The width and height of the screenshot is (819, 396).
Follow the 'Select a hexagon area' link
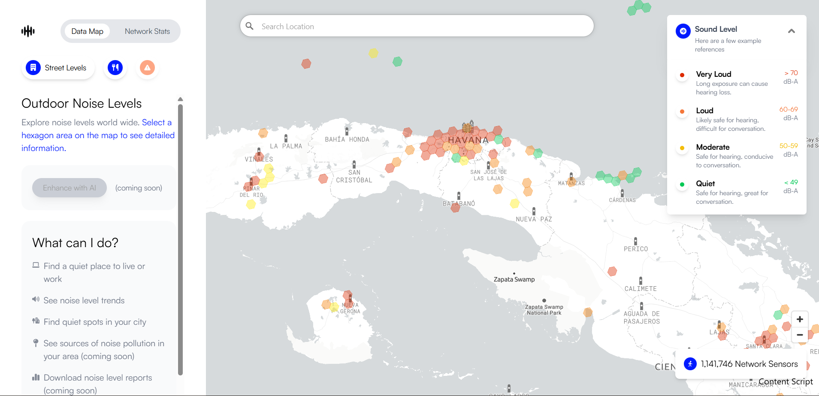[98, 135]
